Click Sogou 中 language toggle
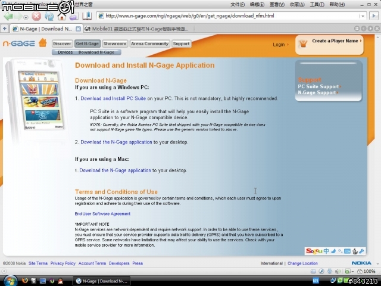 coord(326,251)
